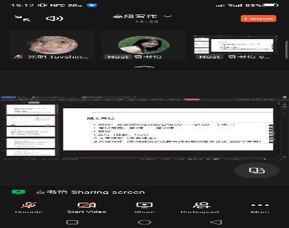Select the Tuvshin participant video tile

point(52,45)
